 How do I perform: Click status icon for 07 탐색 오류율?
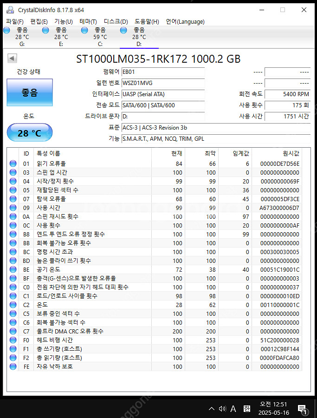tap(13, 199)
